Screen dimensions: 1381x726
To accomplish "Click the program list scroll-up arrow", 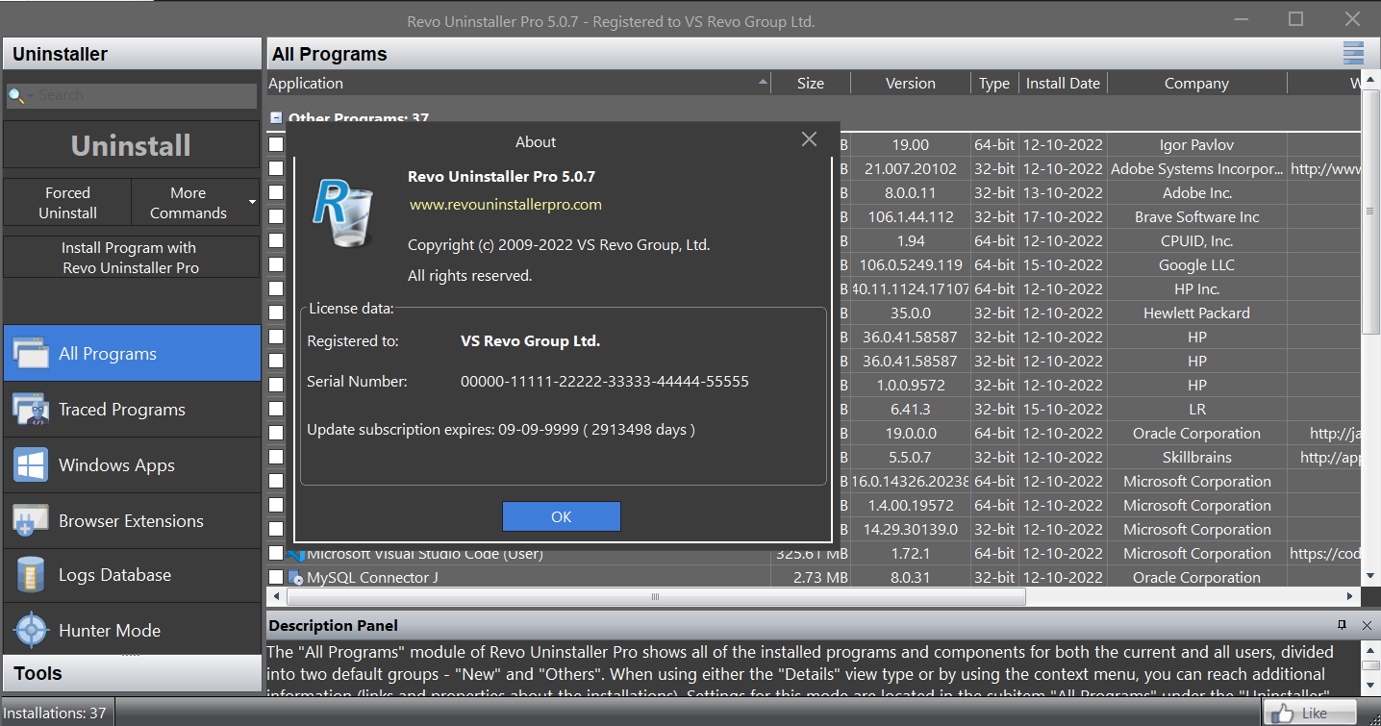I will point(1370,80).
